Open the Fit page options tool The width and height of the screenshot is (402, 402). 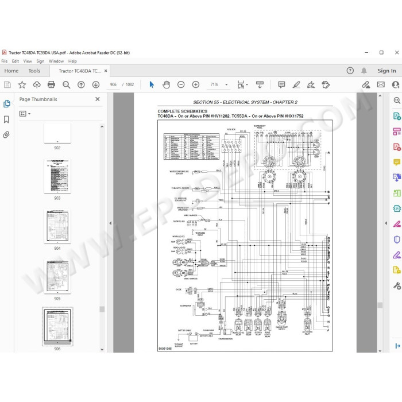(242, 84)
